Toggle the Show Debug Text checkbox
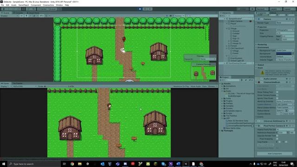This screenshot has width=297, height=167. [277, 92]
